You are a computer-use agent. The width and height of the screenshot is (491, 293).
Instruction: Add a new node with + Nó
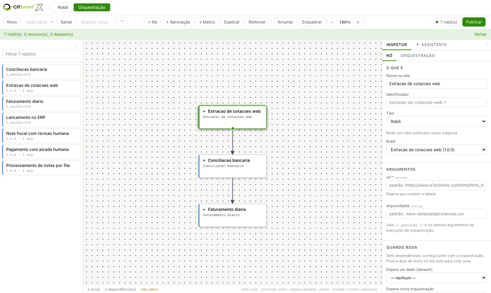click(x=152, y=22)
